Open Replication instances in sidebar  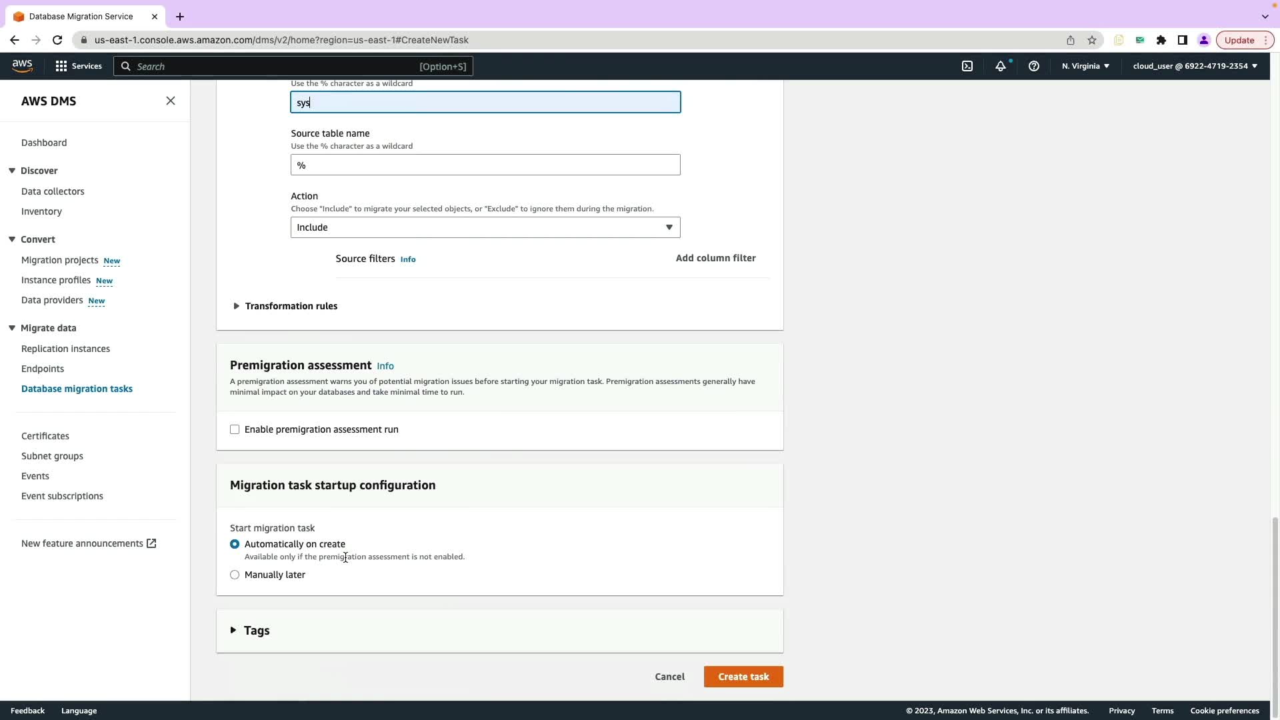pyautogui.click(x=65, y=349)
